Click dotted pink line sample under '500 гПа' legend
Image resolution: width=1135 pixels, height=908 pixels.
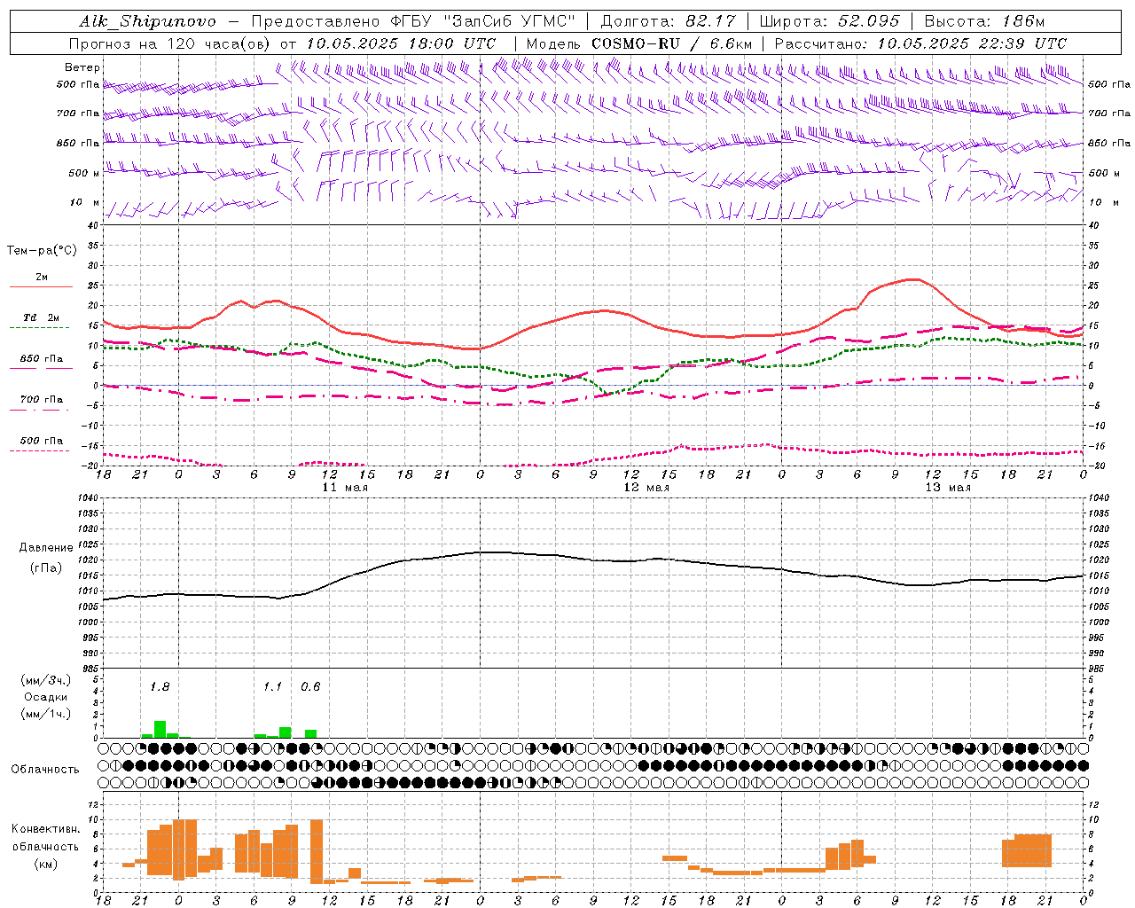(x=41, y=450)
